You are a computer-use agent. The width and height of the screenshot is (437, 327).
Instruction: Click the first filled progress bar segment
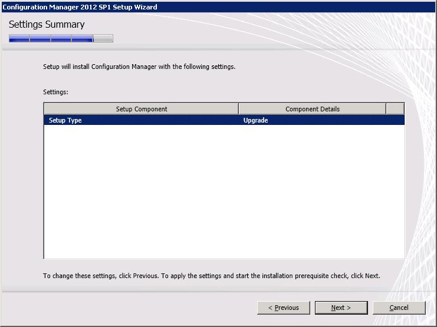[19, 39]
